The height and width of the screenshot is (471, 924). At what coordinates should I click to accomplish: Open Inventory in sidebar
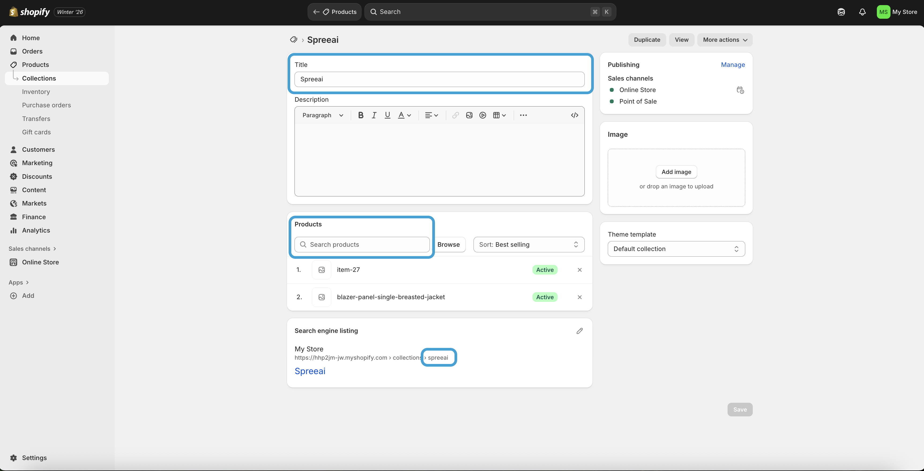[36, 92]
